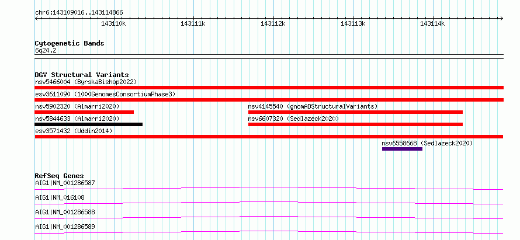Click the chr6:143109016..143114866 coordinates label

click(79, 13)
